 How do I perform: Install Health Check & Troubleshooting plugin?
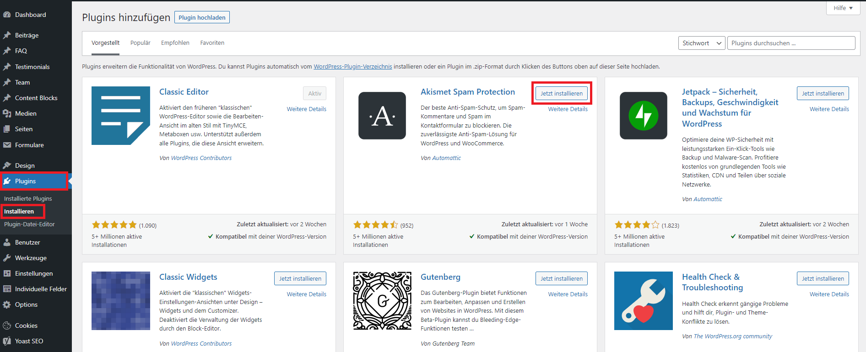[823, 278]
